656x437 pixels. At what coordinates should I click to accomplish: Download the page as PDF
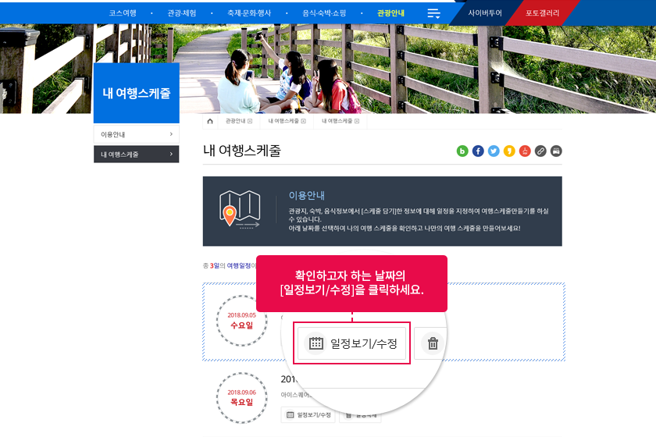[525, 151]
